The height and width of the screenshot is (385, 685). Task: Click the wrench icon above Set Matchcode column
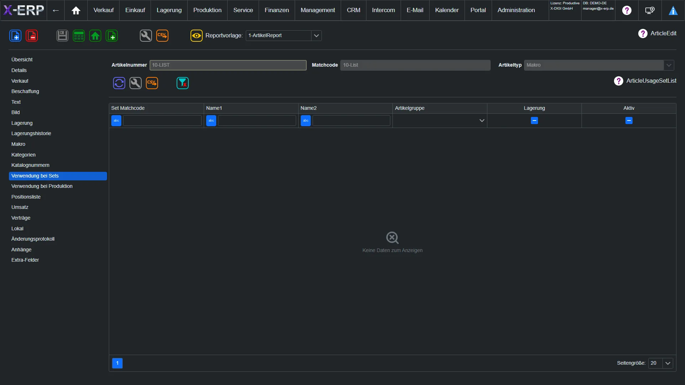(x=136, y=83)
